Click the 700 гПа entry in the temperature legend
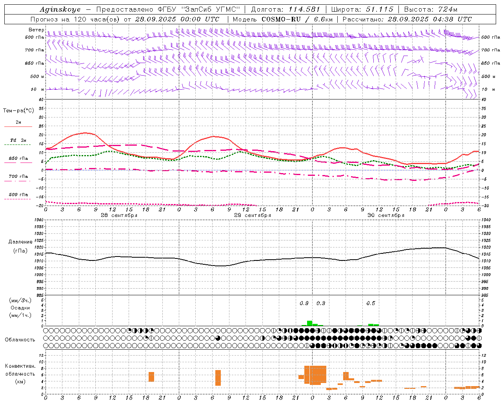The image size is (502, 401). pos(18,176)
